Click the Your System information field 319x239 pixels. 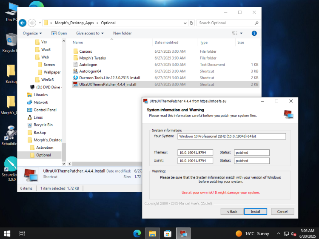click(x=232, y=136)
